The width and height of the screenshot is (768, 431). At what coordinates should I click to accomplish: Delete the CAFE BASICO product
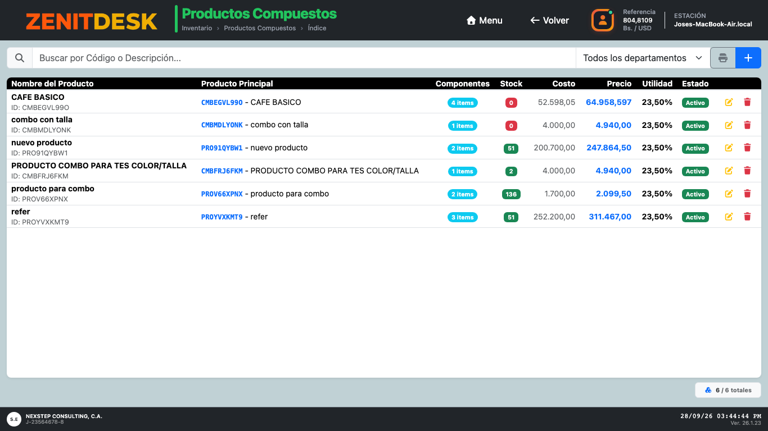[x=747, y=102]
